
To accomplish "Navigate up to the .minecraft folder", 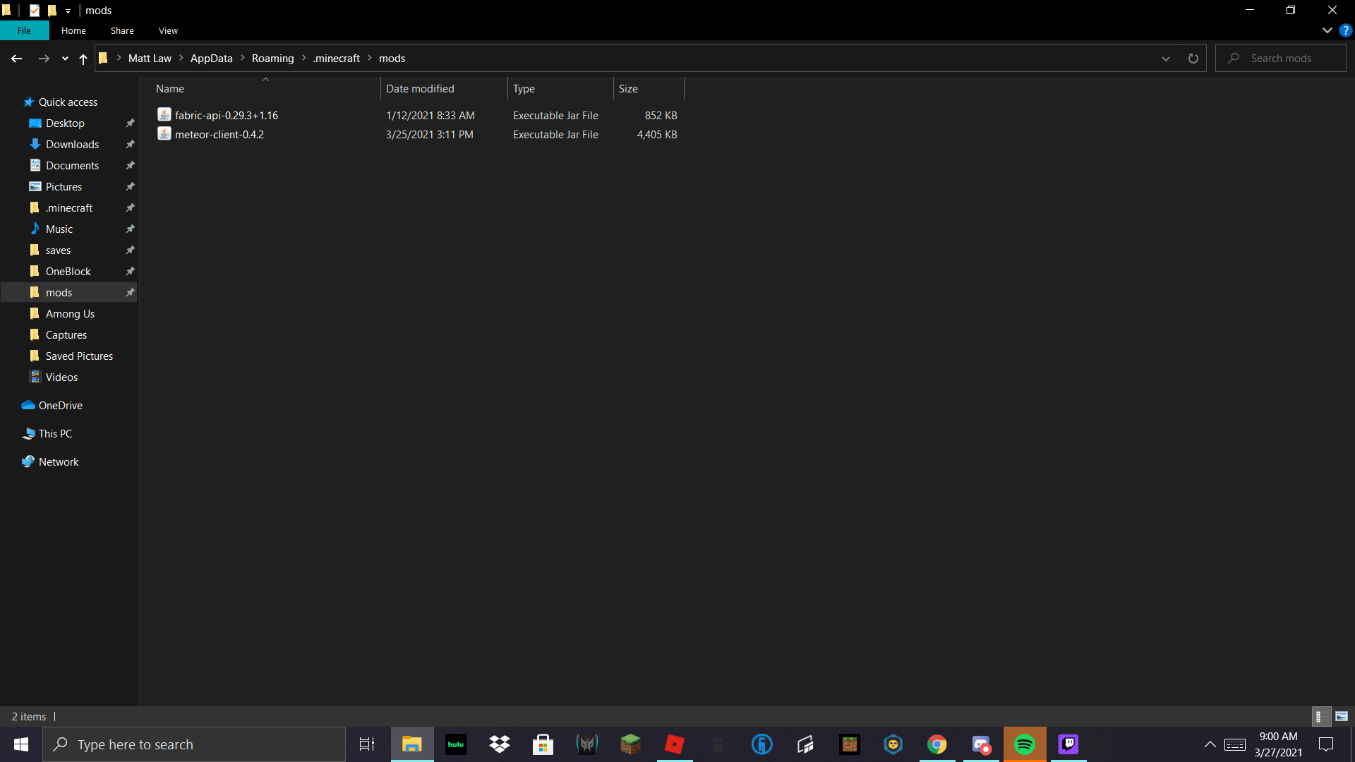I will tap(337, 58).
